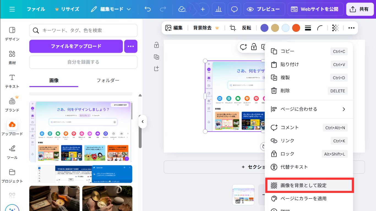
Task: Click the 反転 flip button
Action: pyautogui.click(x=247, y=28)
